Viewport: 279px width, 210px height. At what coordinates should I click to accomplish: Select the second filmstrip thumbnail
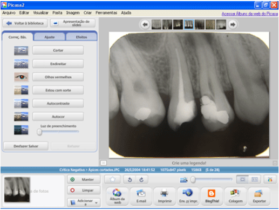[x=167, y=24]
